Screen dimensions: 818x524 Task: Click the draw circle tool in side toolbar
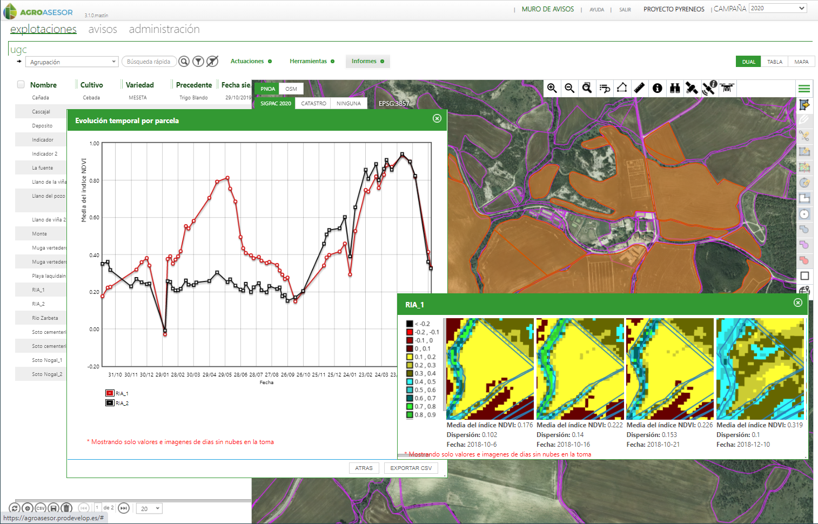(x=804, y=213)
